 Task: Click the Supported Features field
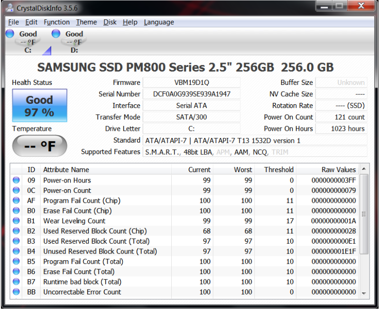point(255,152)
